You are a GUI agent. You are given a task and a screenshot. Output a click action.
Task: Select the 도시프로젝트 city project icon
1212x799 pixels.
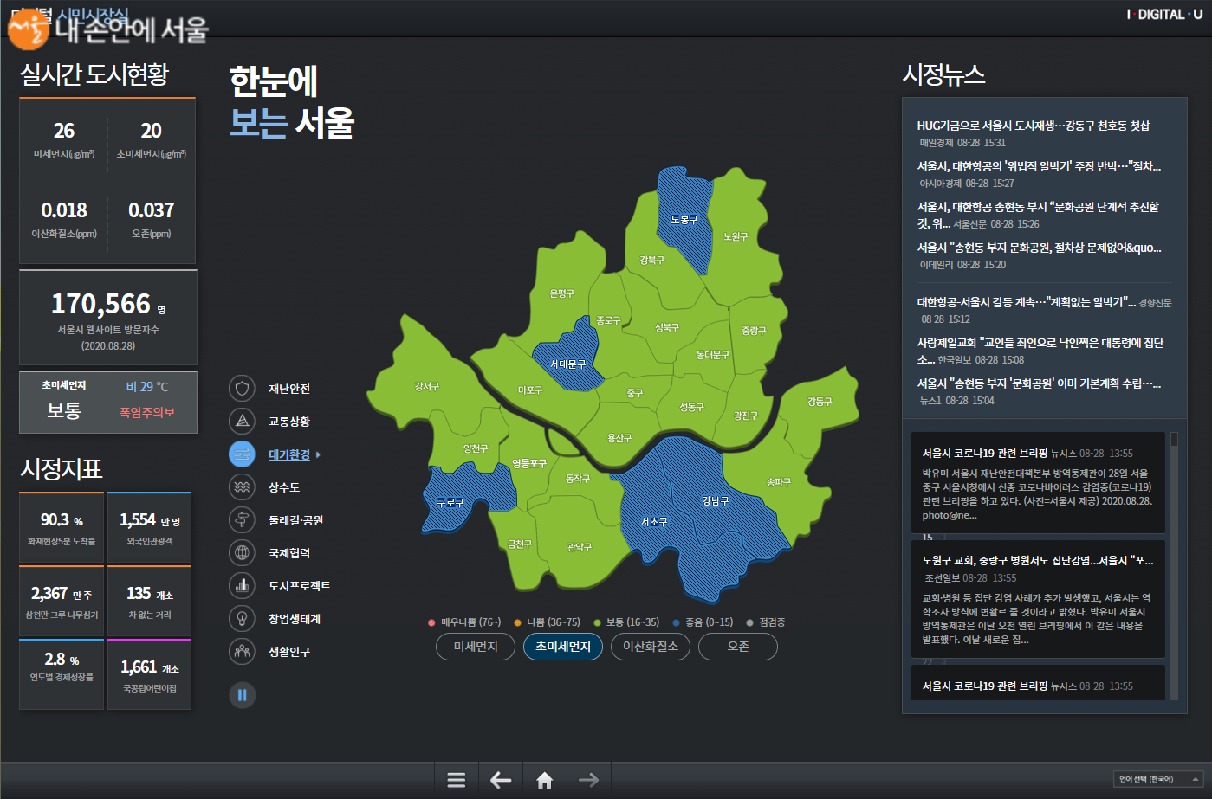click(x=243, y=586)
